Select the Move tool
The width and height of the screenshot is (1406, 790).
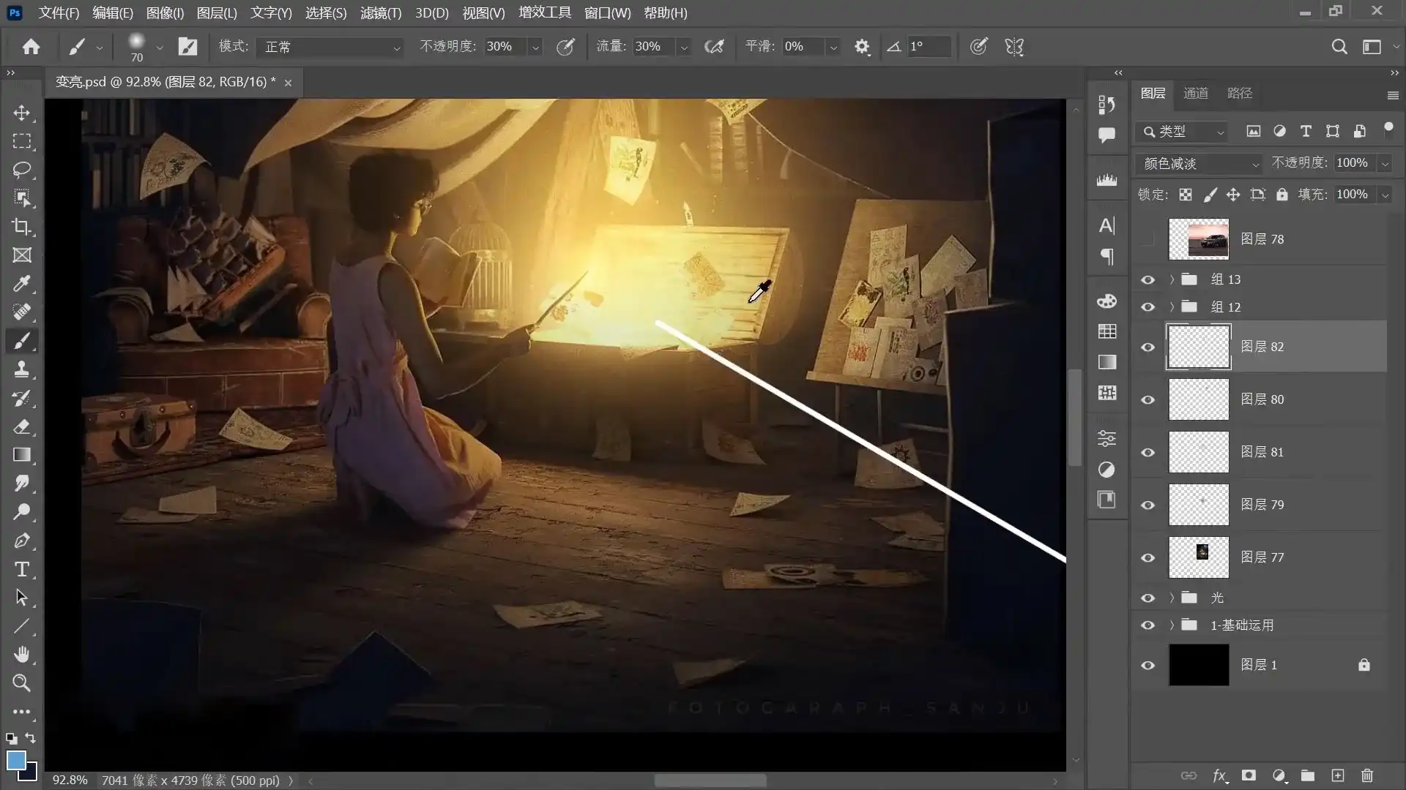click(22, 113)
